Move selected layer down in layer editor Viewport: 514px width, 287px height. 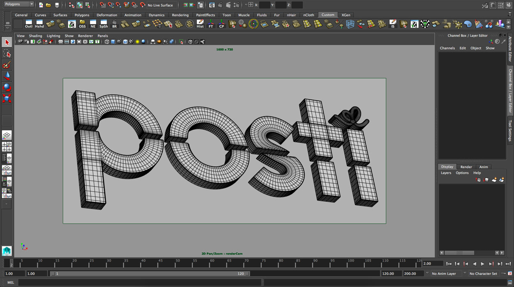point(486,180)
